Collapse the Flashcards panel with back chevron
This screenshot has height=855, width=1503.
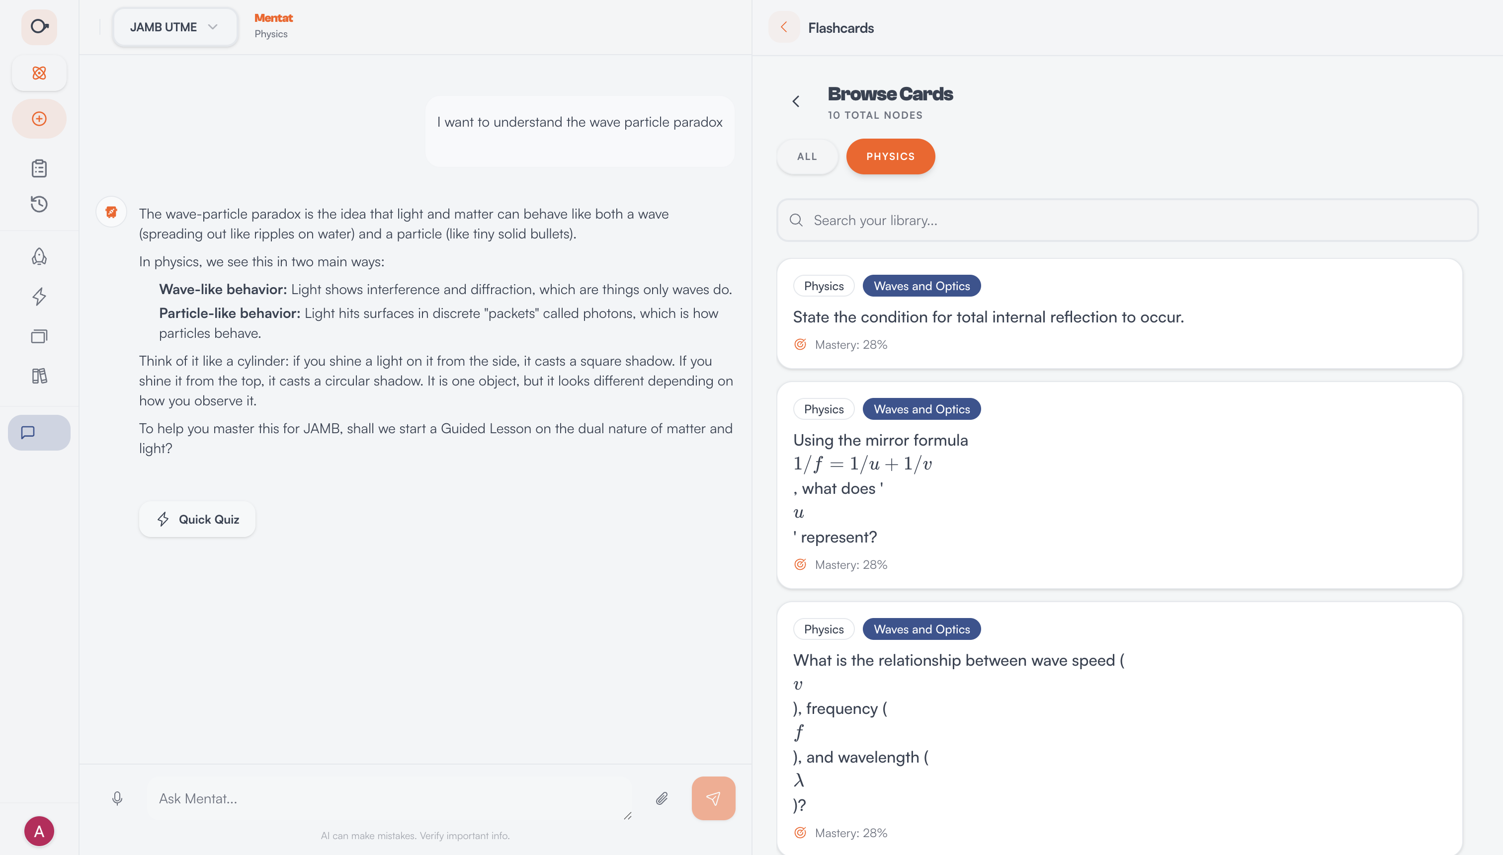783,27
